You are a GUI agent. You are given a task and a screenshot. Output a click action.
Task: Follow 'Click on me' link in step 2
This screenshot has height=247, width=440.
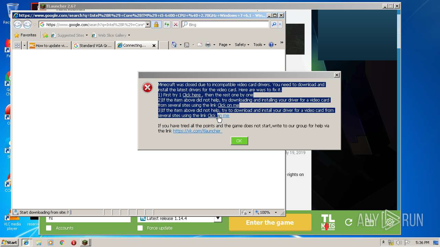coord(228,105)
